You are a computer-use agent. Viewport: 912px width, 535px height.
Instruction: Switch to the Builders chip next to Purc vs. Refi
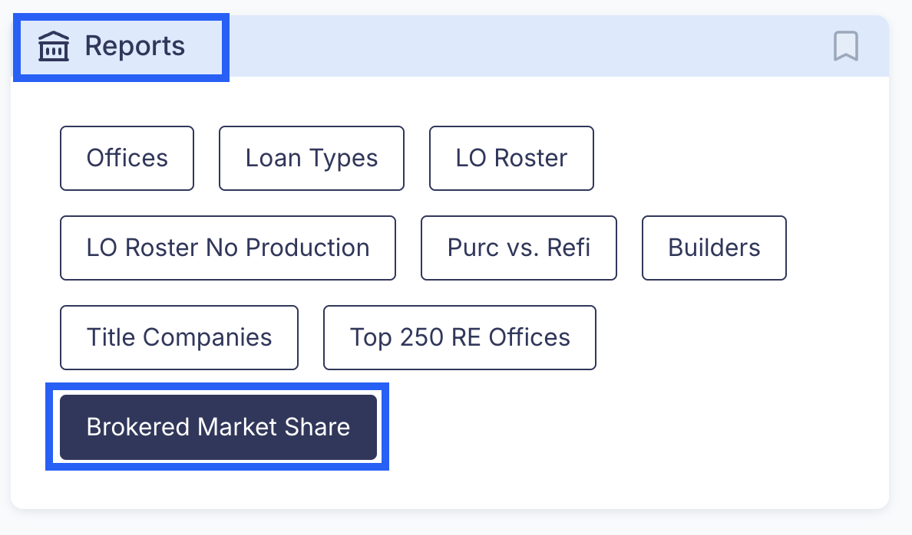coord(714,248)
